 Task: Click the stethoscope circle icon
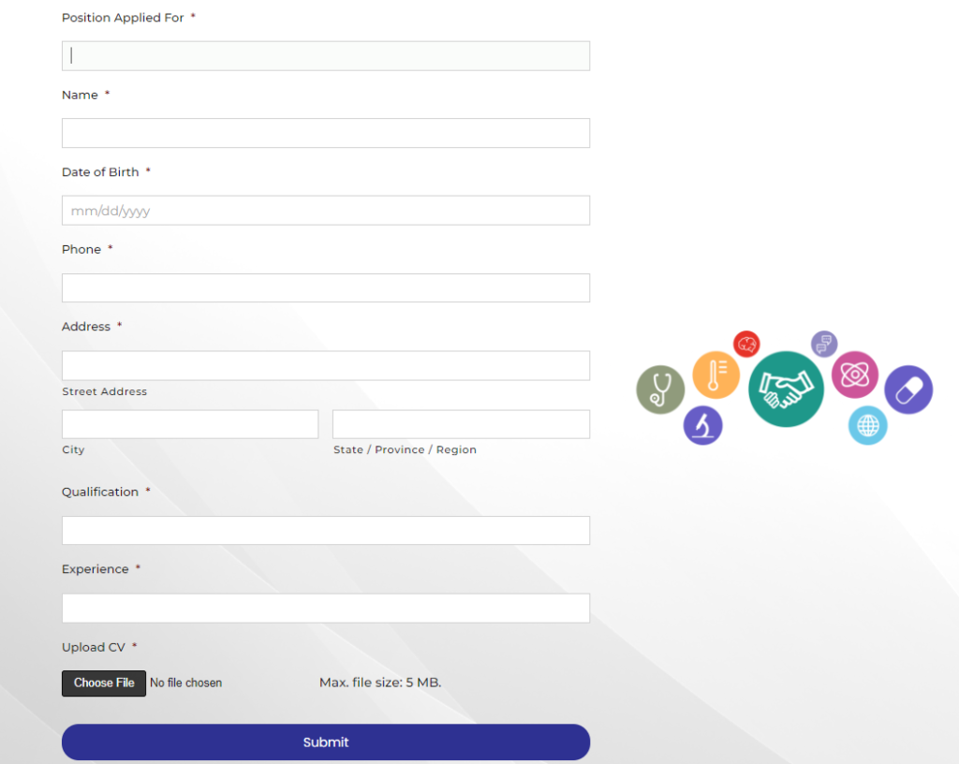[x=660, y=389]
